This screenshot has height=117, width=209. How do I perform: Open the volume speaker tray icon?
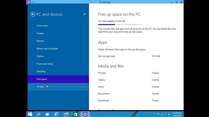click(x=169, y=114)
